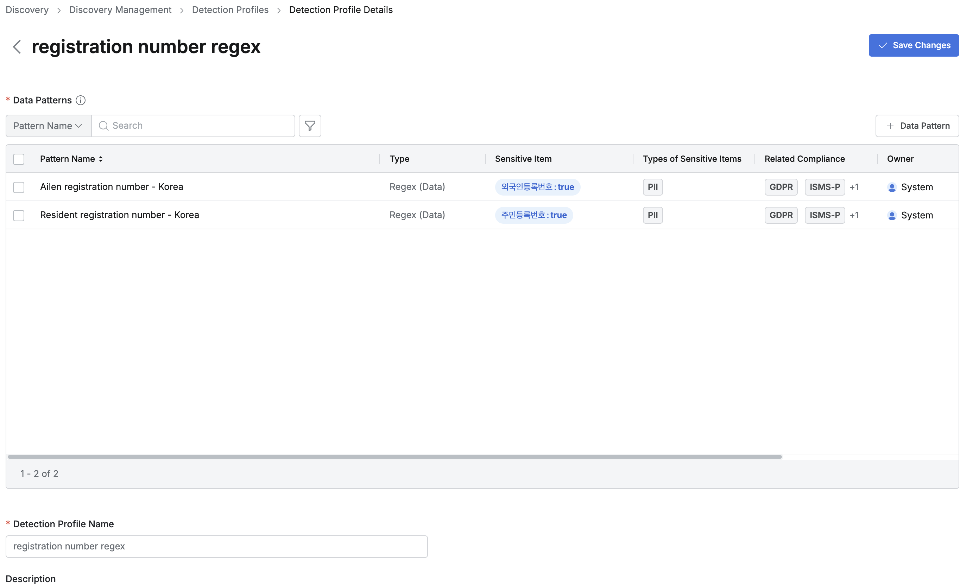979x586 pixels.
Task: Check the Ailen registration number row checkbox
Action: coord(19,187)
